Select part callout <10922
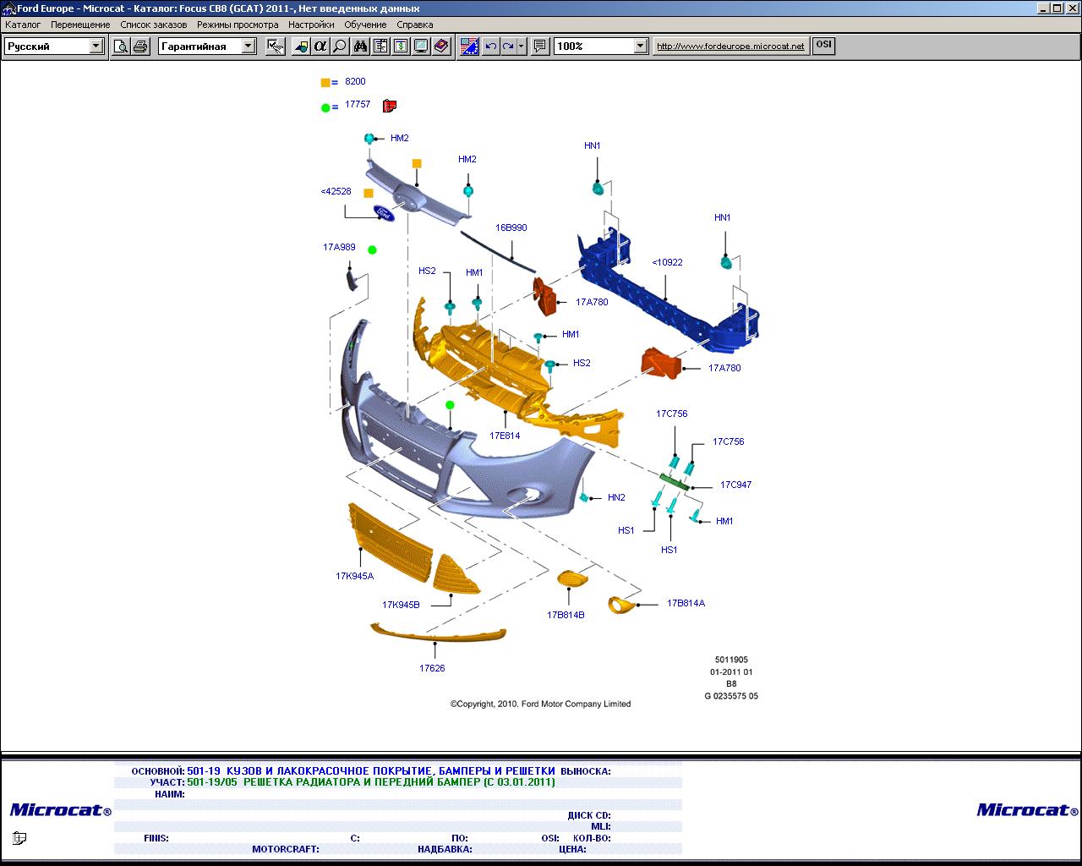This screenshot has height=866, width=1082. (x=667, y=262)
